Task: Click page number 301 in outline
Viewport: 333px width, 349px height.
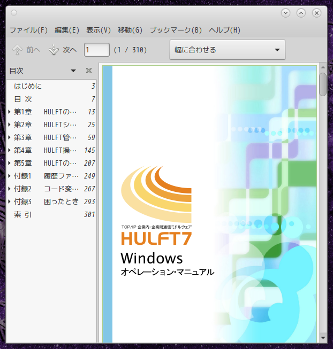Action: coord(89,214)
